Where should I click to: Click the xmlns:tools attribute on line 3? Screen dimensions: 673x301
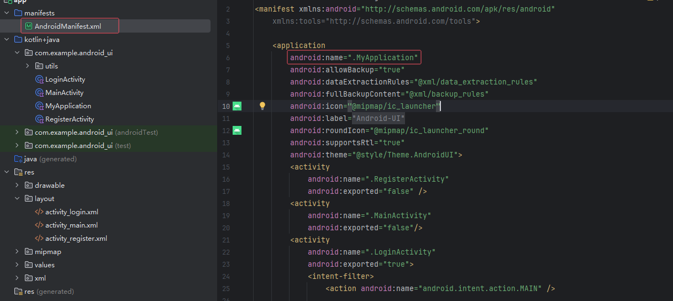374,21
